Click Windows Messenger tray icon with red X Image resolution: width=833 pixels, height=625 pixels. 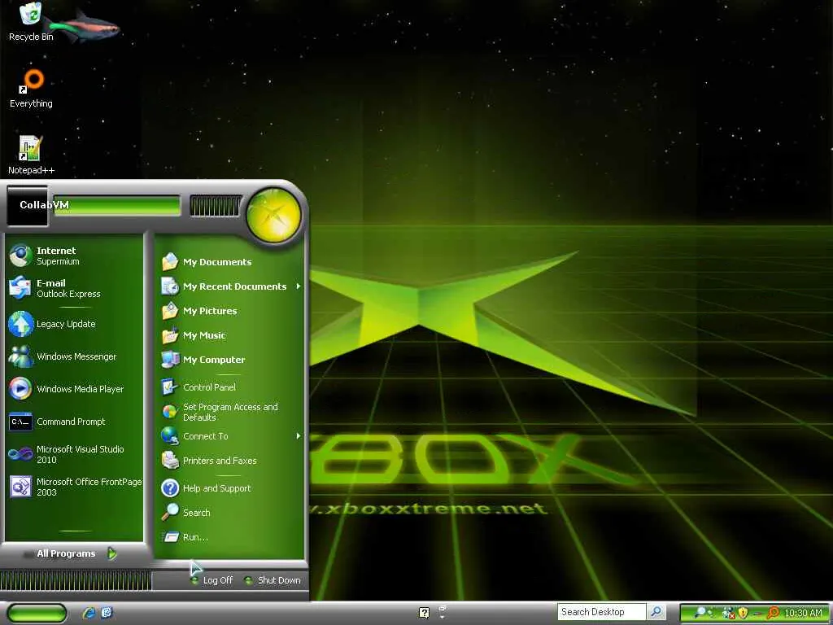coord(728,614)
